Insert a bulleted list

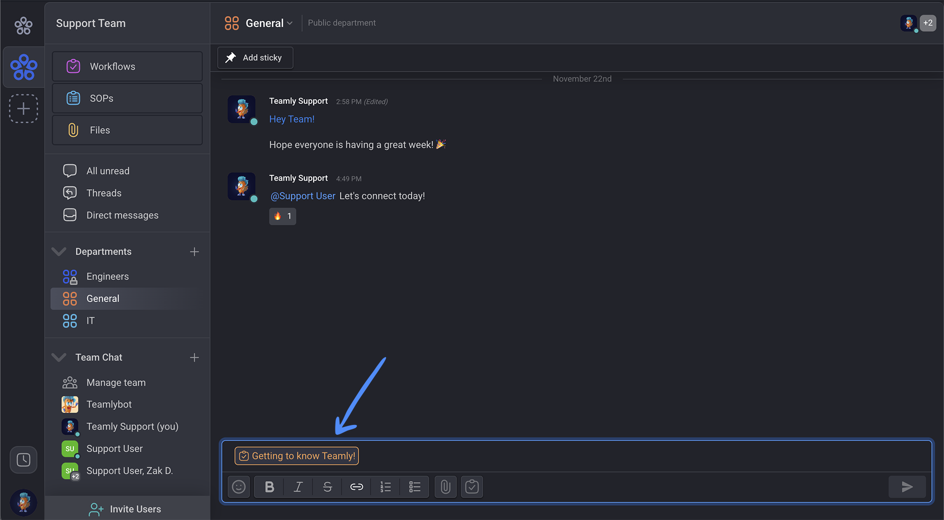coord(415,487)
